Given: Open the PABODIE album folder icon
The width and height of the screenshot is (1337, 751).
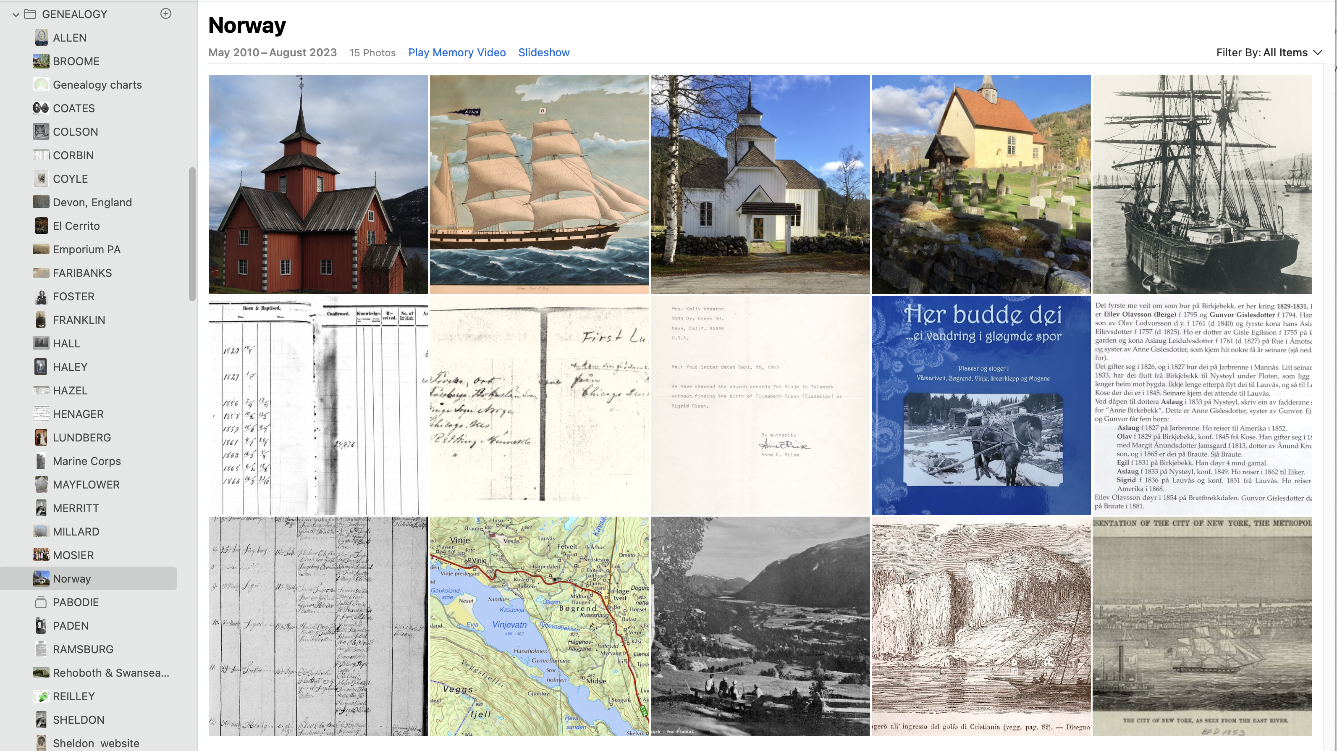Looking at the screenshot, I should (x=41, y=602).
